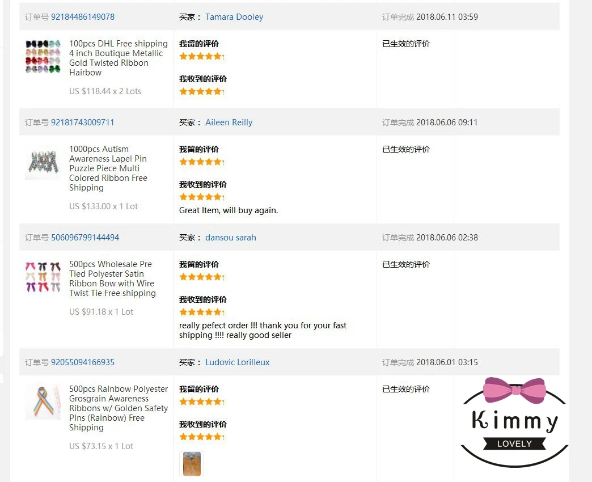The width and height of the screenshot is (592, 482).
Task: View buyer Aileen Reilly's profile
Action: click(x=229, y=122)
